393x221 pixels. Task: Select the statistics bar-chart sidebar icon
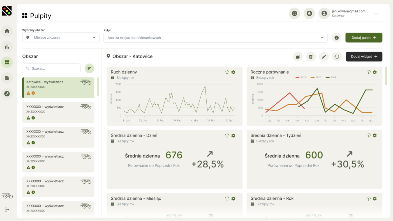(7, 47)
